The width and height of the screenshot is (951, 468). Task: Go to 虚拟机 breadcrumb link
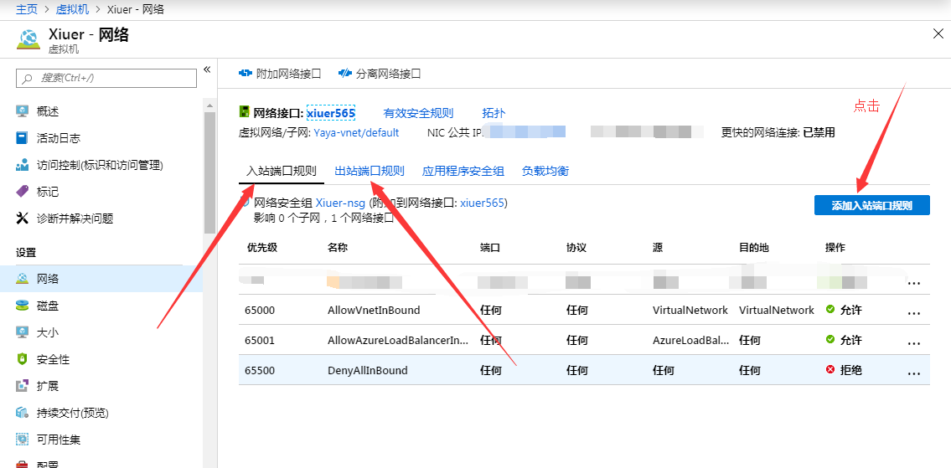[72, 9]
